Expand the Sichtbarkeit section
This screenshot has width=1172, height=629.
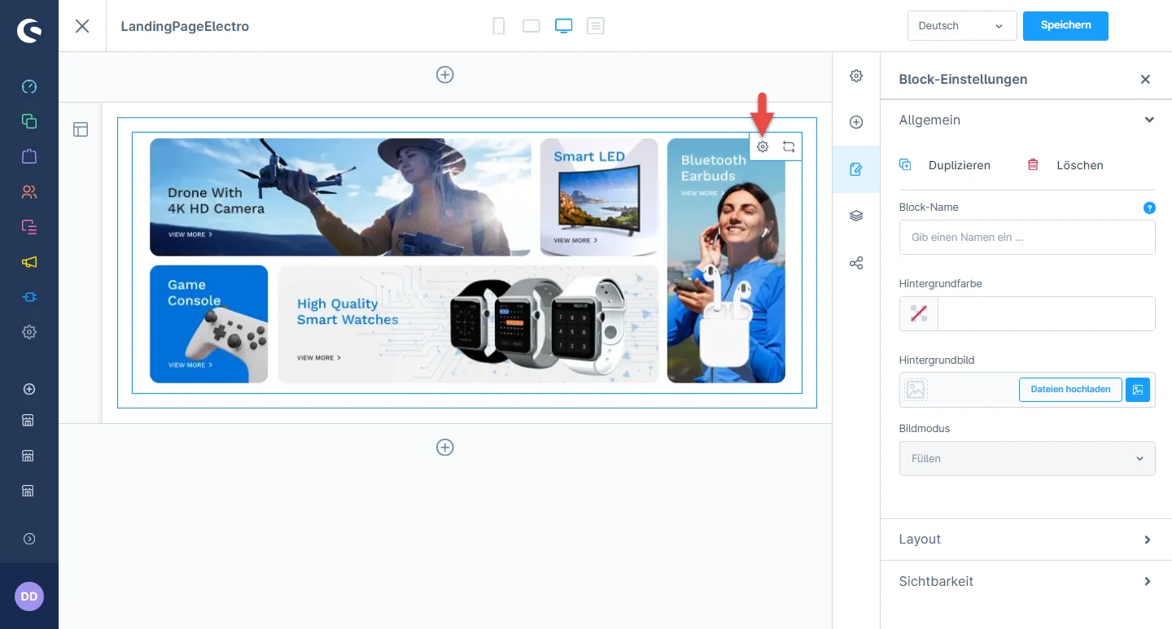click(x=1025, y=582)
